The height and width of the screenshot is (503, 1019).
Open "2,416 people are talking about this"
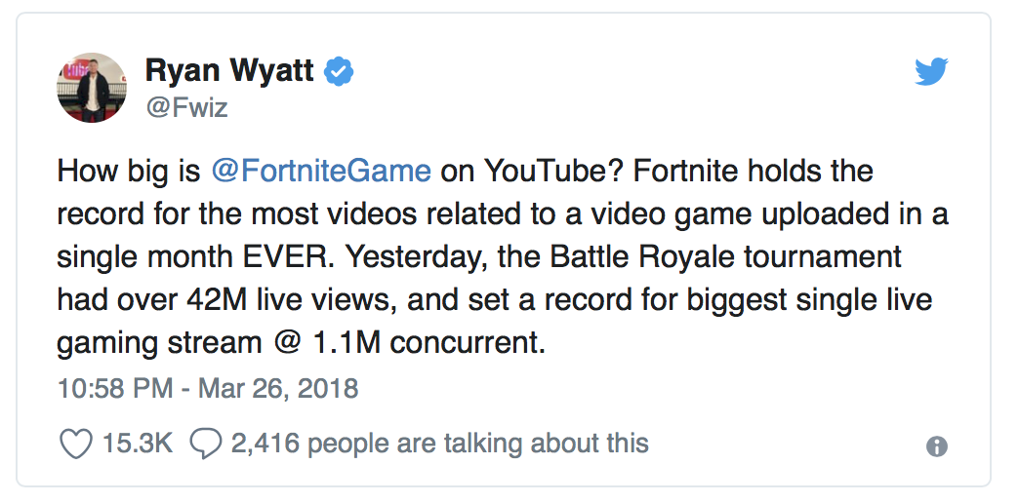pos(439,445)
